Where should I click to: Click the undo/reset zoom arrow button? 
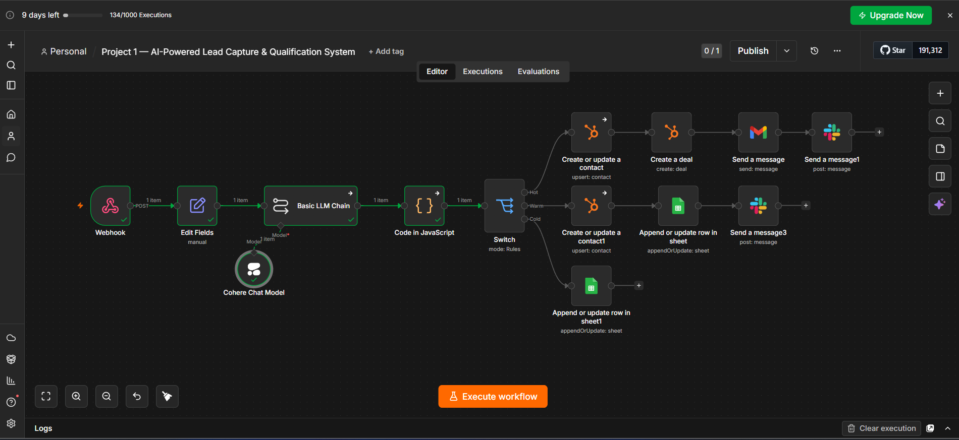(137, 396)
